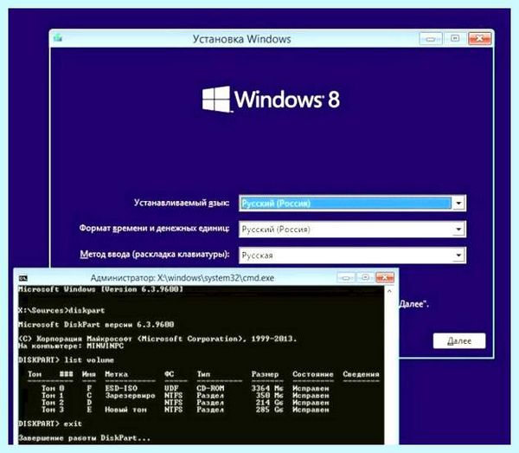
Task: Click the 'Microsoft Windows [Version 6.3.9600]' line
Action: tap(100, 289)
